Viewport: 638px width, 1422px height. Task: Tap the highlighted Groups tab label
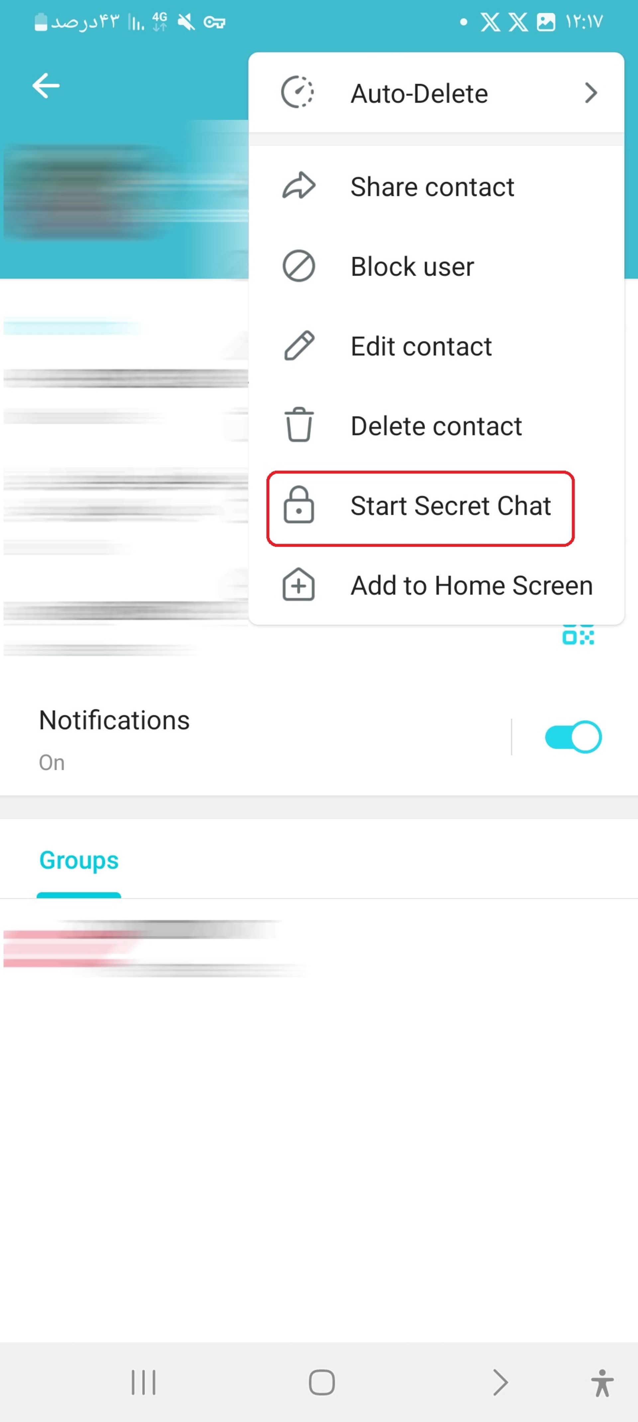(79, 860)
